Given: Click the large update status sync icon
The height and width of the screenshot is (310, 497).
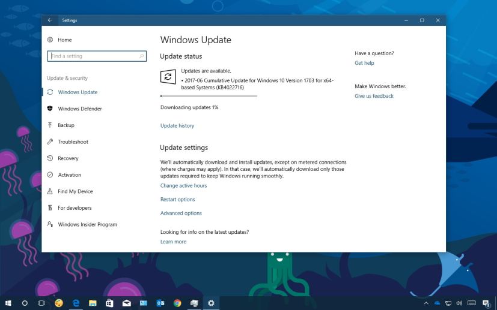Looking at the screenshot, I should [x=168, y=77].
